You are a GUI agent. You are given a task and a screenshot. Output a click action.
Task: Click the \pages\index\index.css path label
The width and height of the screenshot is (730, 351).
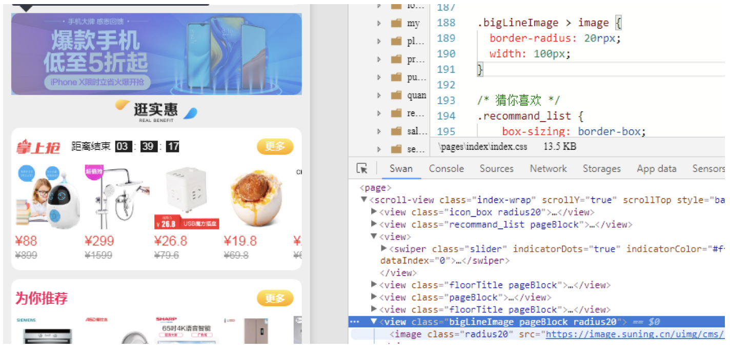point(482,147)
